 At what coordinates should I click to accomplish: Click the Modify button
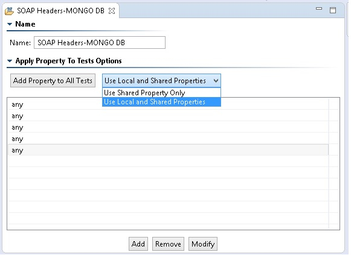pyautogui.click(x=203, y=244)
